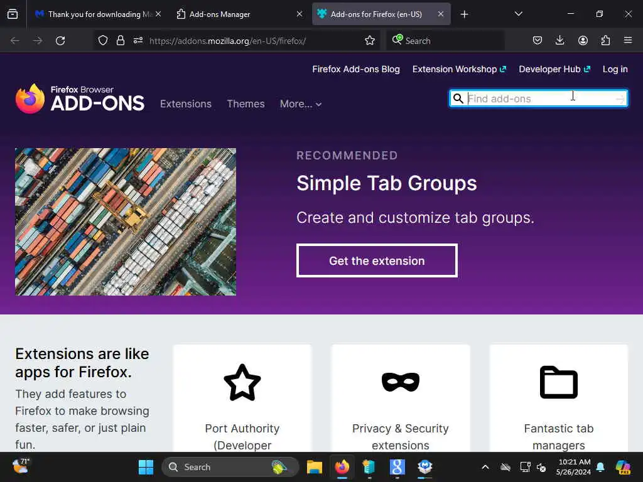Click the notification bell icon
This screenshot has width=643, height=482.
click(600, 467)
